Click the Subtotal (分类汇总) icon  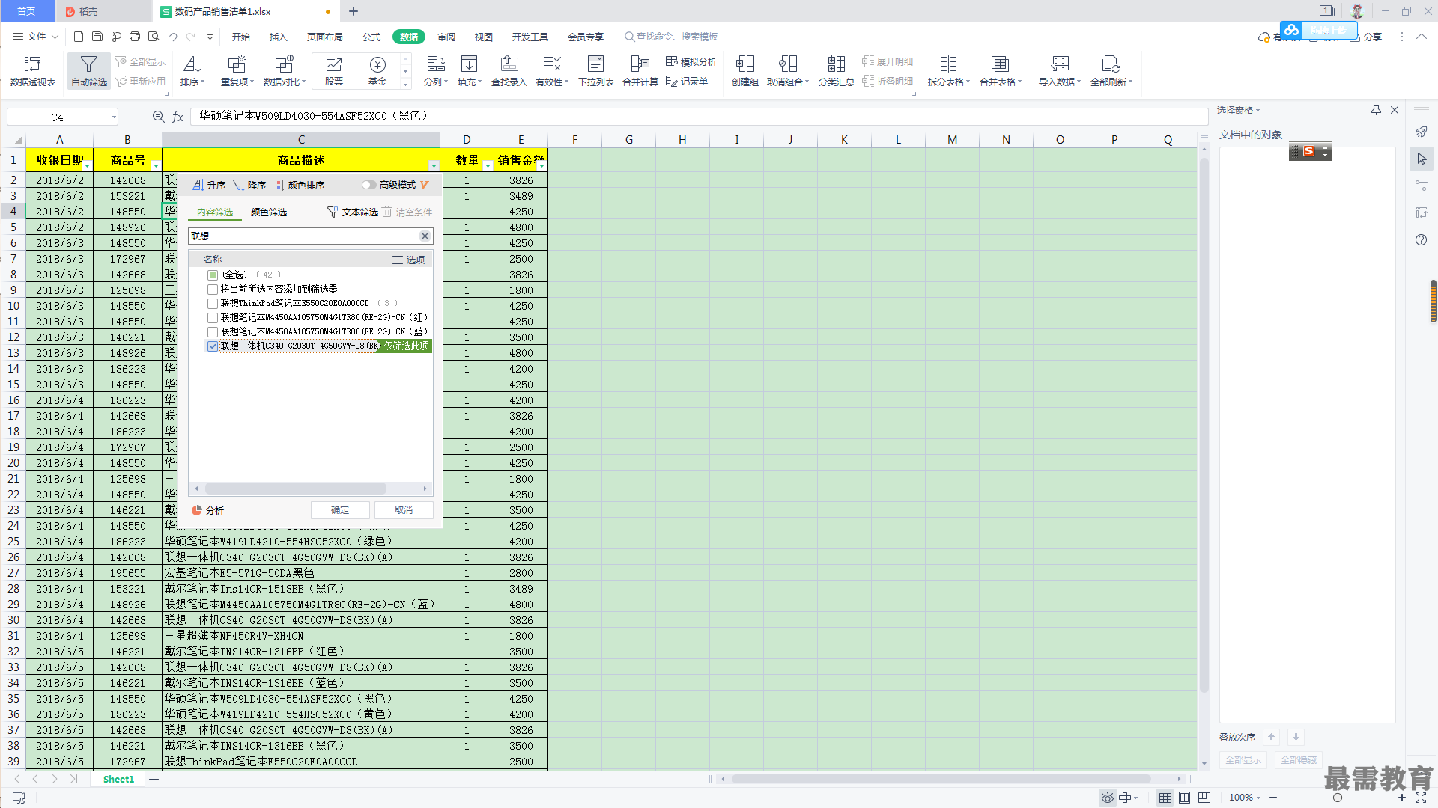coord(837,71)
